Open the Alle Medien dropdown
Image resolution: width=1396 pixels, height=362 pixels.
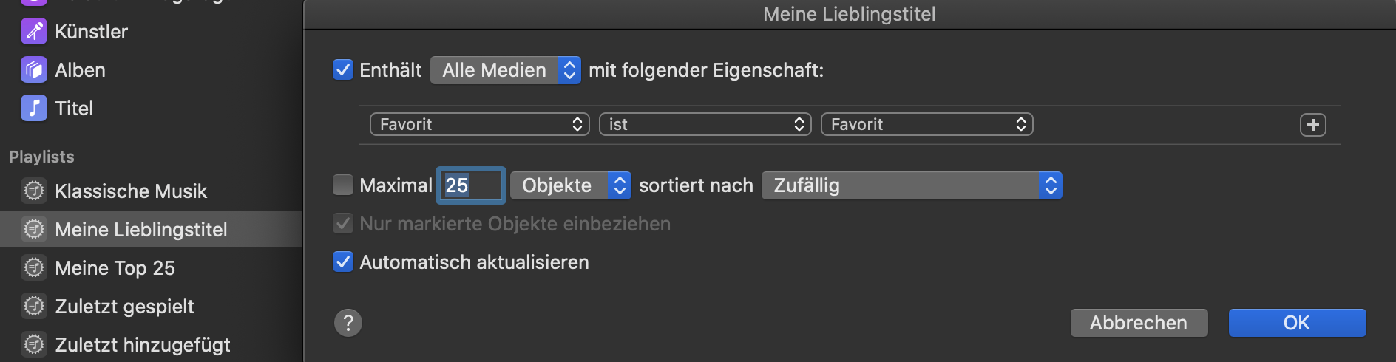pyautogui.click(x=506, y=70)
